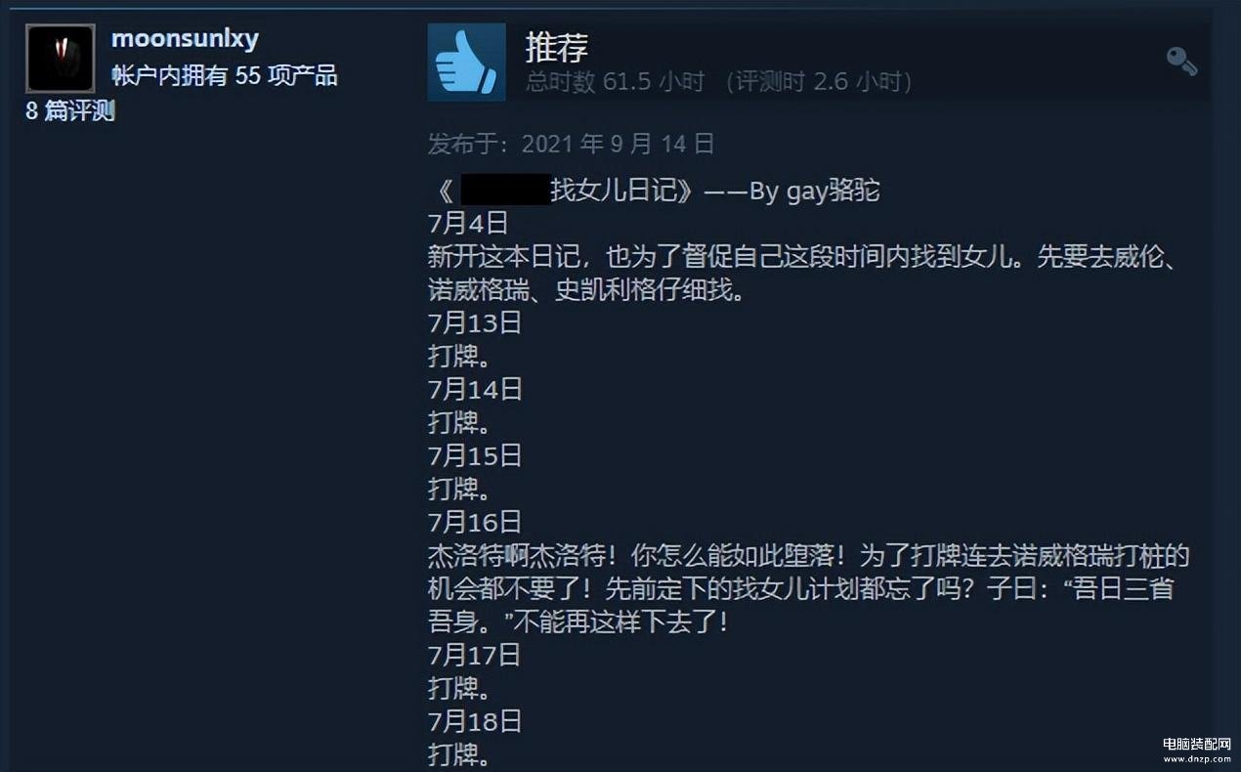1241x772 pixels.
Task: Click the 总时数 61.5 小时 playtime text
Action: tap(615, 81)
